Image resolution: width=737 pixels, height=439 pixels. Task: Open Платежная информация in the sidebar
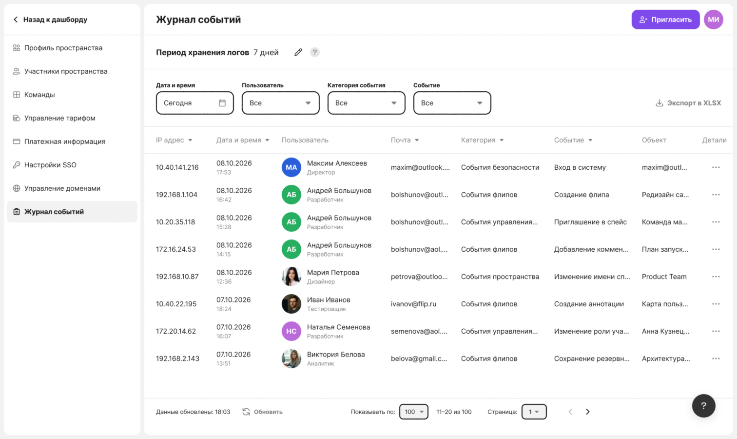click(72, 141)
